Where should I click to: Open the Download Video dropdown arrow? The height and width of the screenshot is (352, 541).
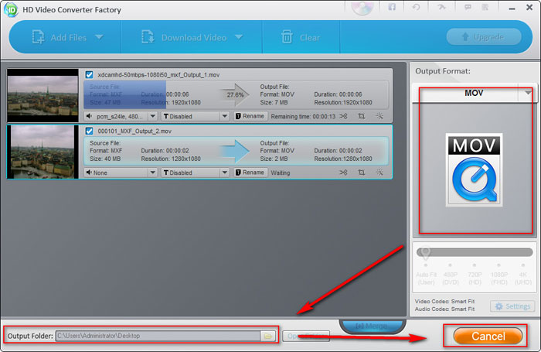(x=239, y=36)
